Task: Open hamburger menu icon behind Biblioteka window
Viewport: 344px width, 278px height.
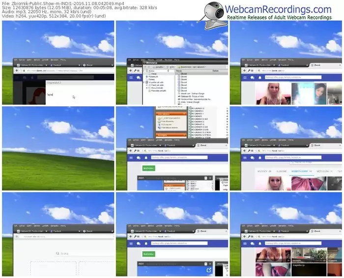Action: pyautogui.click(x=131, y=78)
